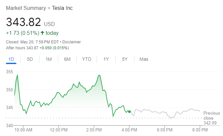Open the Disclaimer link
The width and height of the screenshot is (223, 136).
pos(72,42)
